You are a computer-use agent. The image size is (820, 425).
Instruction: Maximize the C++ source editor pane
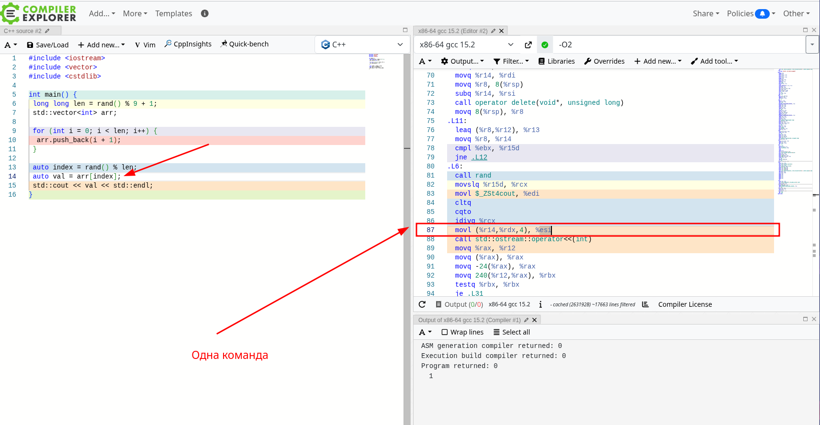coord(405,30)
